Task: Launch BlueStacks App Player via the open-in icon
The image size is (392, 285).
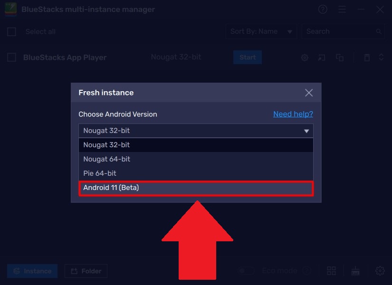Action: pos(322,57)
